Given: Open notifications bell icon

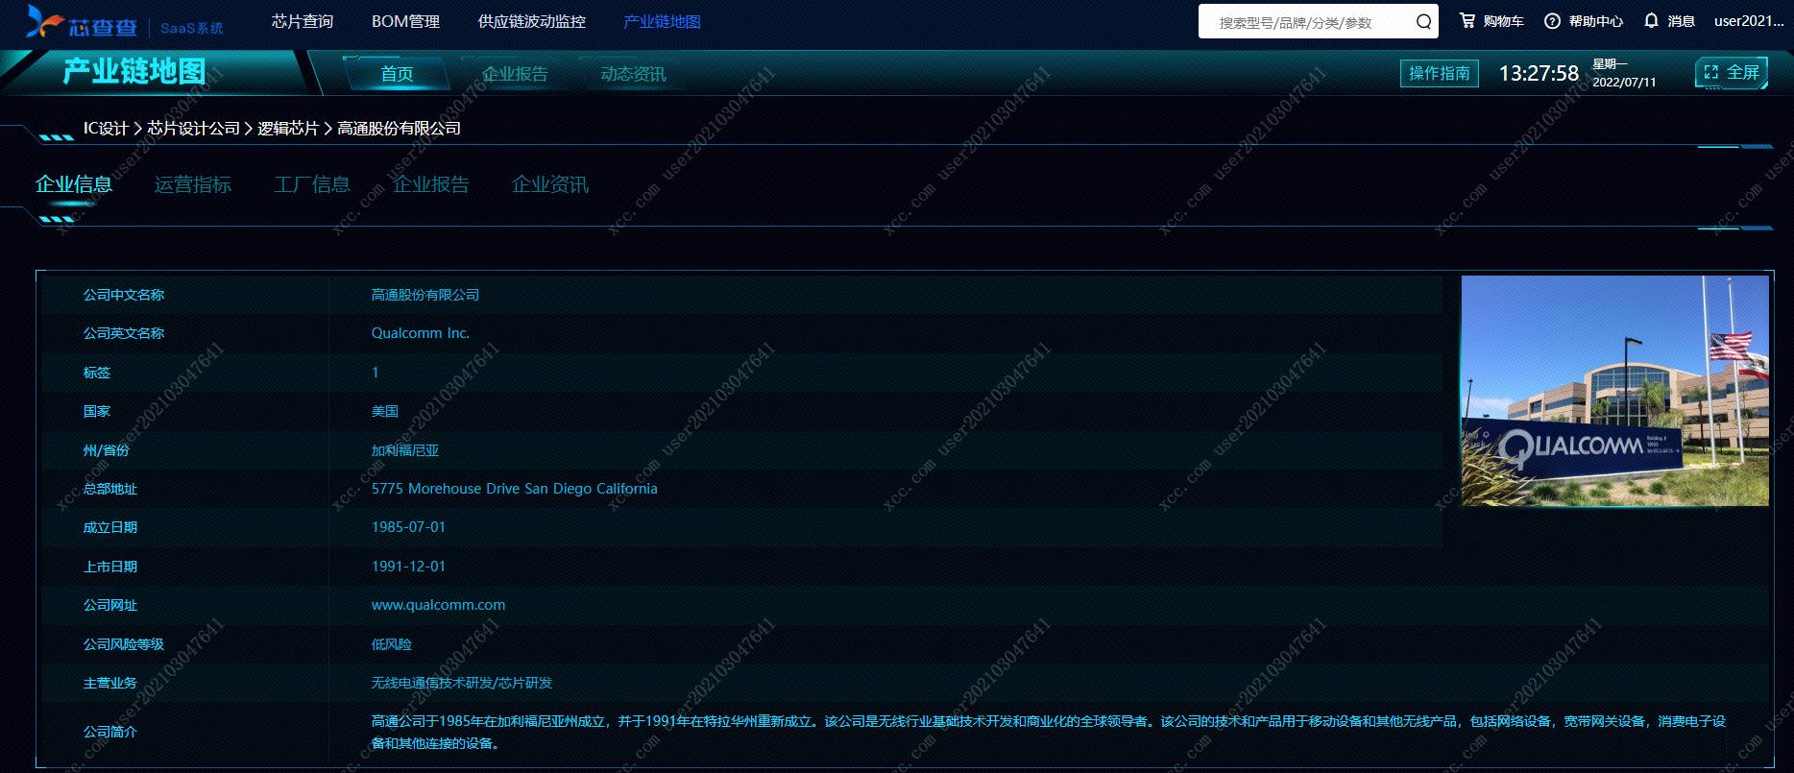Looking at the screenshot, I should (1651, 20).
